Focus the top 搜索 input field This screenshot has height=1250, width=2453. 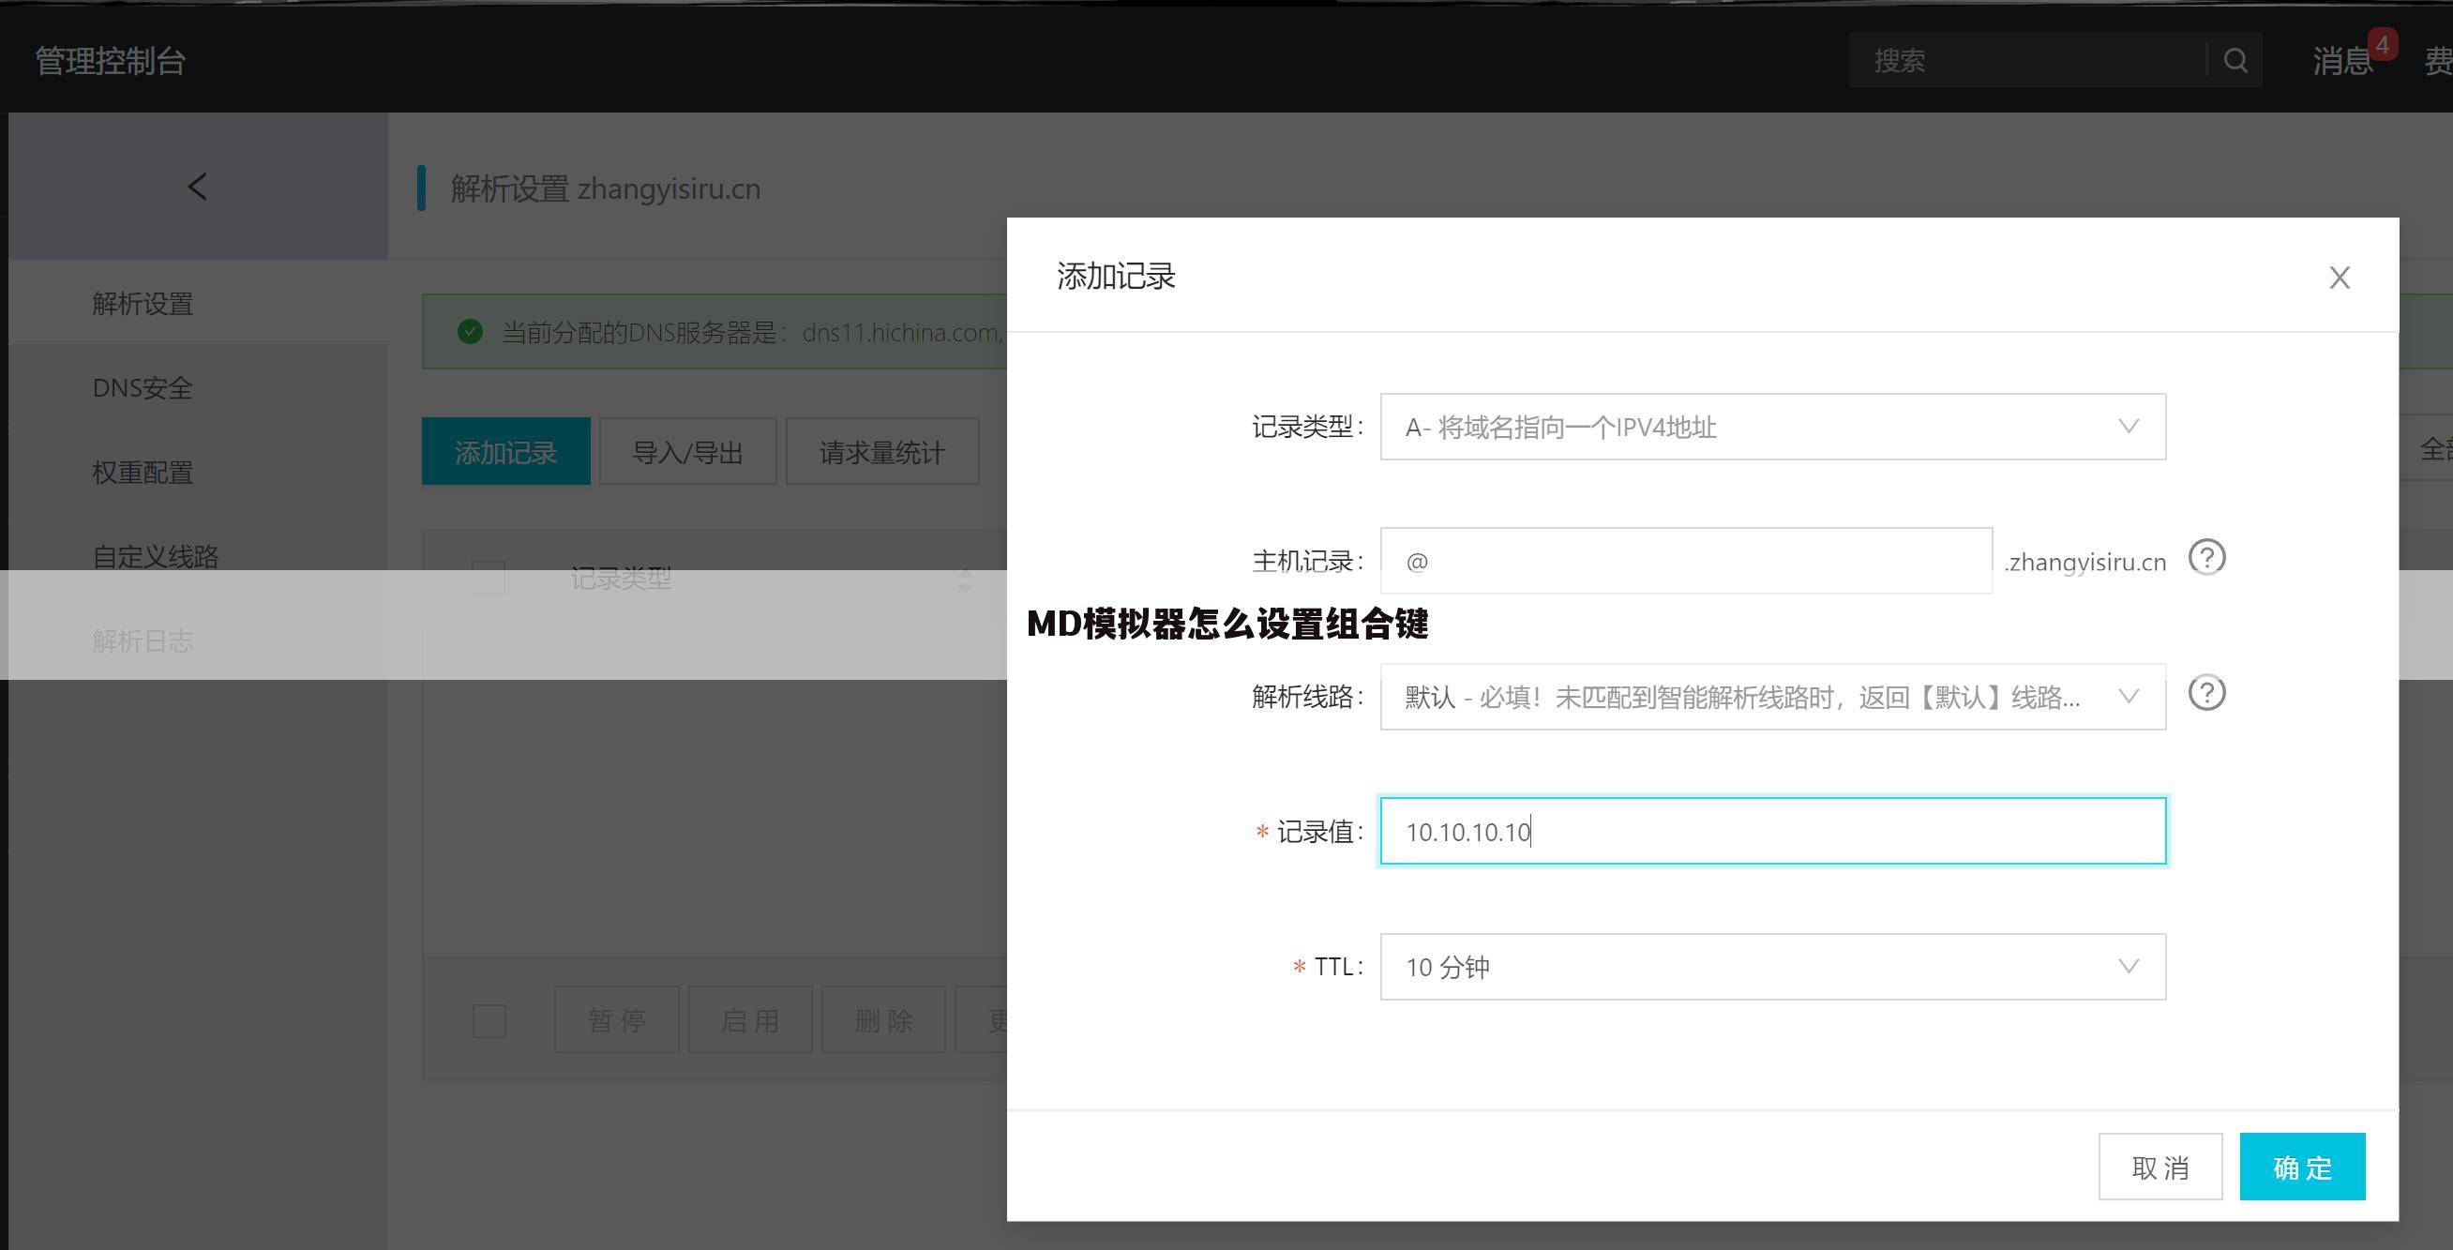point(2026,61)
